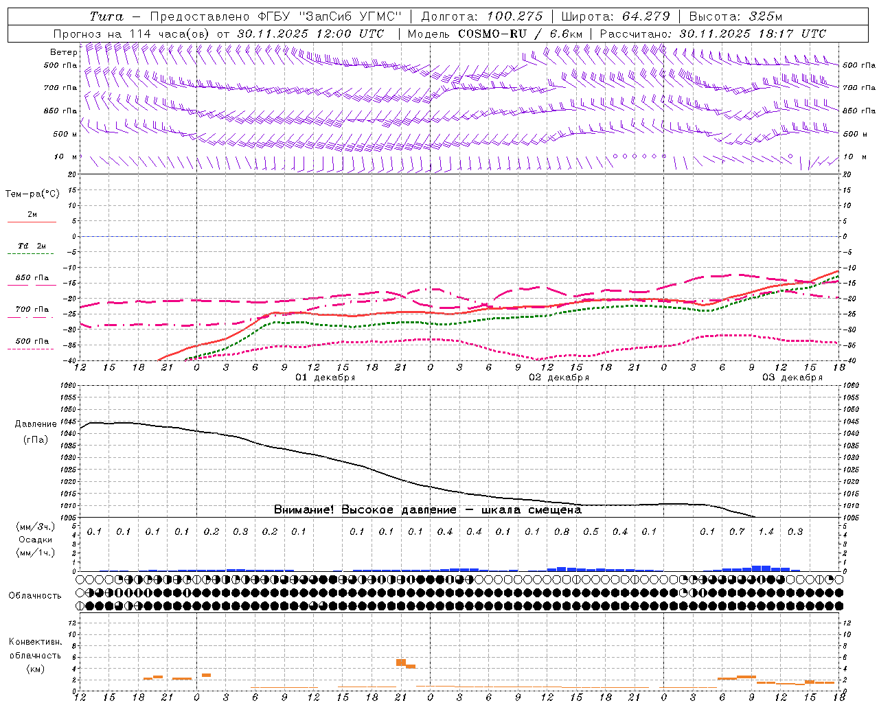This screenshot has height=703, width=879.
Task: Click the "Рассчитано: 30.11.2025 18:17 UTC" timestamp
Action: pos(713,34)
